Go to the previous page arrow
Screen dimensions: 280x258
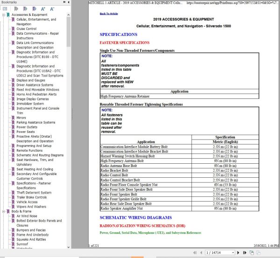click(x=201, y=253)
